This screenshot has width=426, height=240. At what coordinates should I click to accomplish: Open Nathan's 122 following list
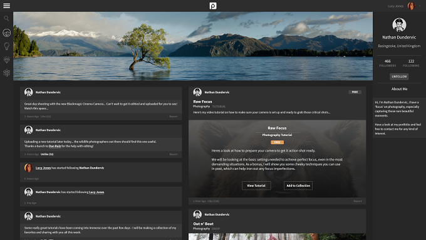click(411, 63)
